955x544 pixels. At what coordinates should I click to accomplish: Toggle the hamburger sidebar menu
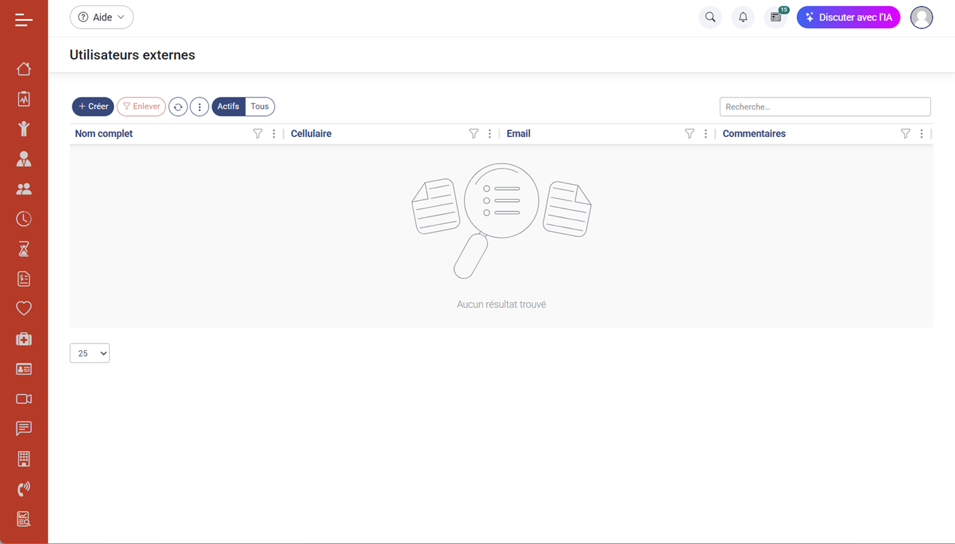24,20
